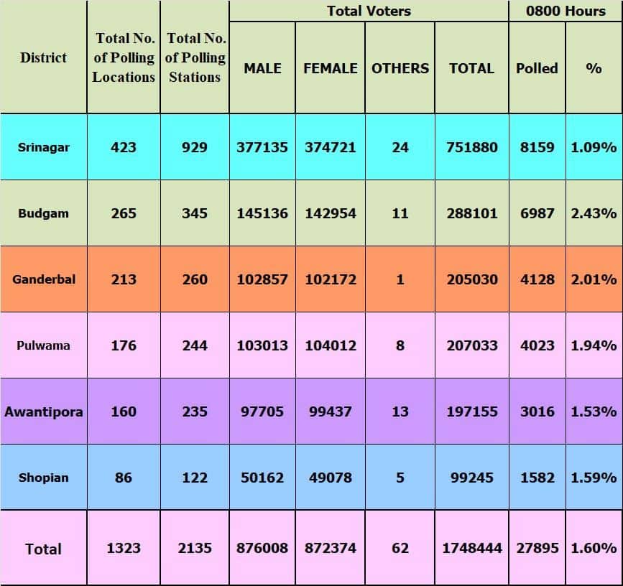Select Srinagar's total voters value 751880
623x586 pixels.
[471, 147]
